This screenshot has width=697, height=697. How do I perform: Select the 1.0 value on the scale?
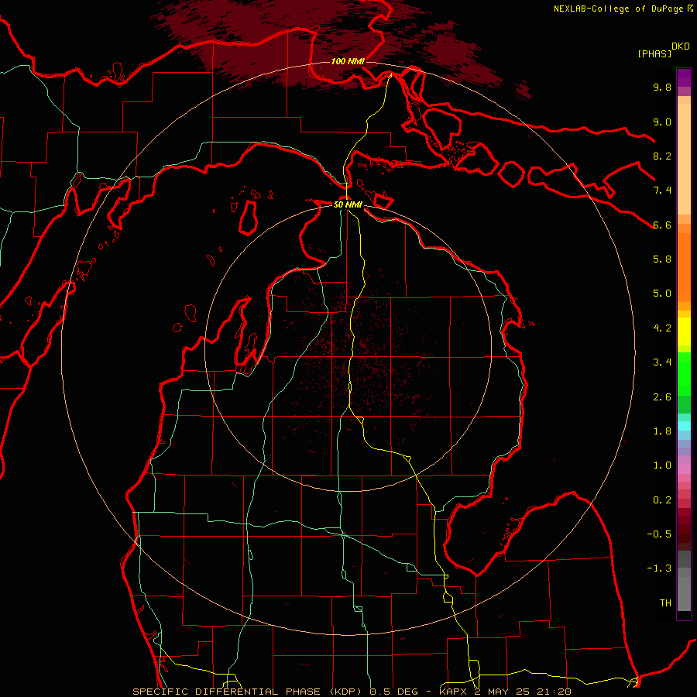point(662,465)
